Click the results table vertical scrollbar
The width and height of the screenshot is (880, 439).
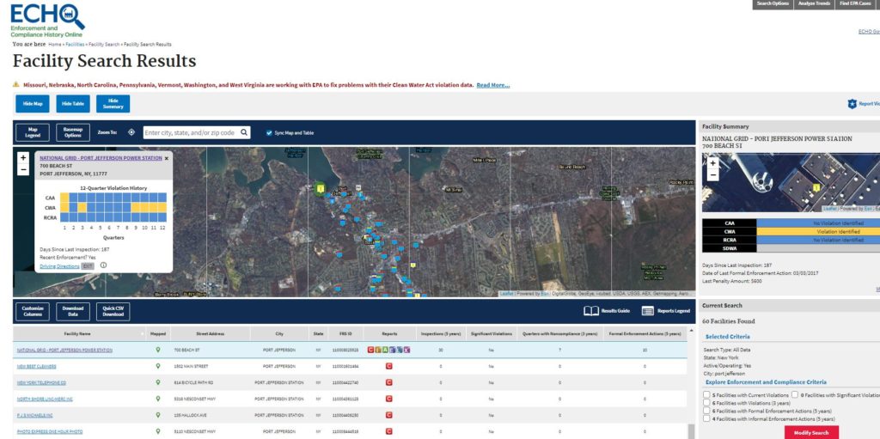point(691,431)
